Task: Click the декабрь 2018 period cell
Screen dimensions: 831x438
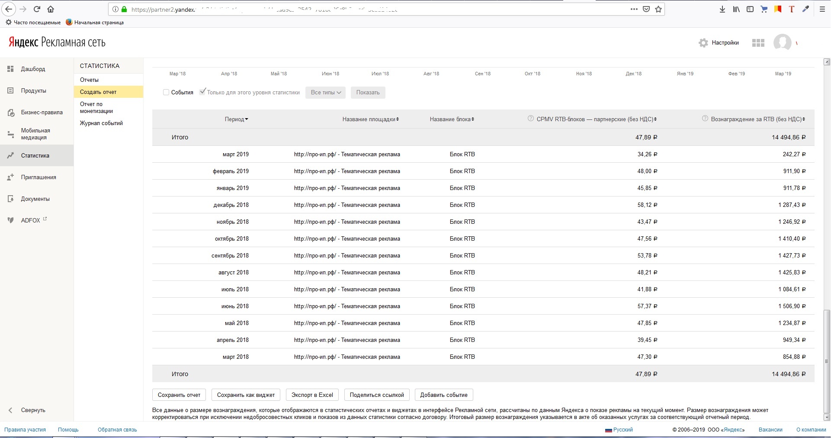Action: (231, 205)
